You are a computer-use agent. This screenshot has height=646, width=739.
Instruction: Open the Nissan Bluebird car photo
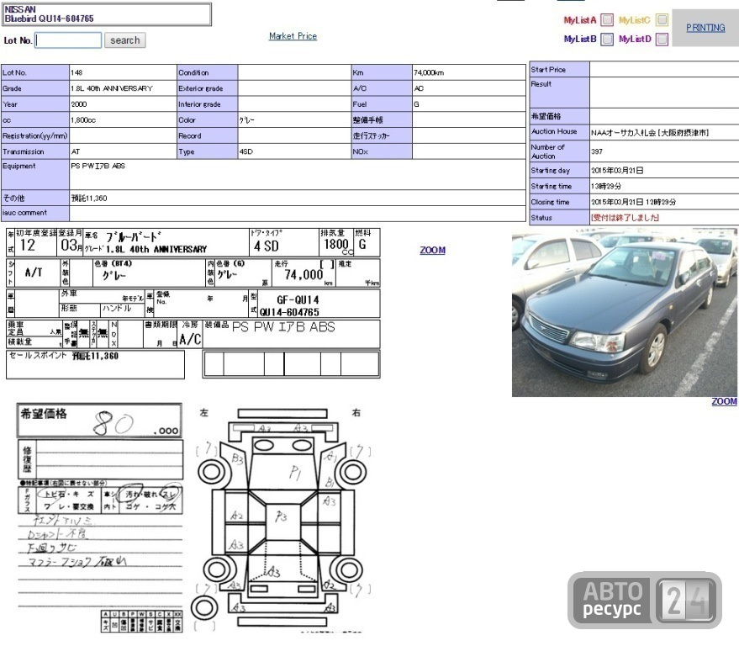click(x=625, y=313)
